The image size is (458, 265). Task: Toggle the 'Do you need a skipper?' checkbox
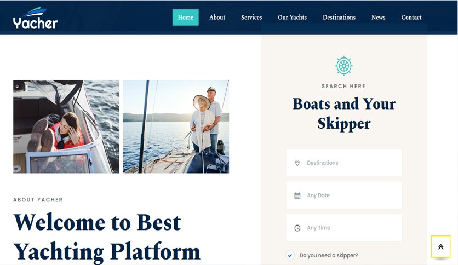pyautogui.click(x=290, y=255)
